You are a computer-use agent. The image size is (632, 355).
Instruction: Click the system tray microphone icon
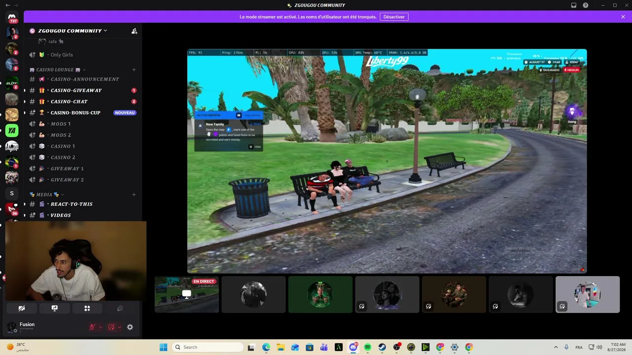click(x=567, y=347)
